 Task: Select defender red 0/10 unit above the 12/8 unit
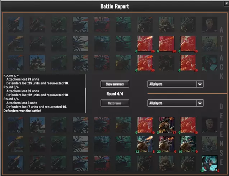(145, 125)
